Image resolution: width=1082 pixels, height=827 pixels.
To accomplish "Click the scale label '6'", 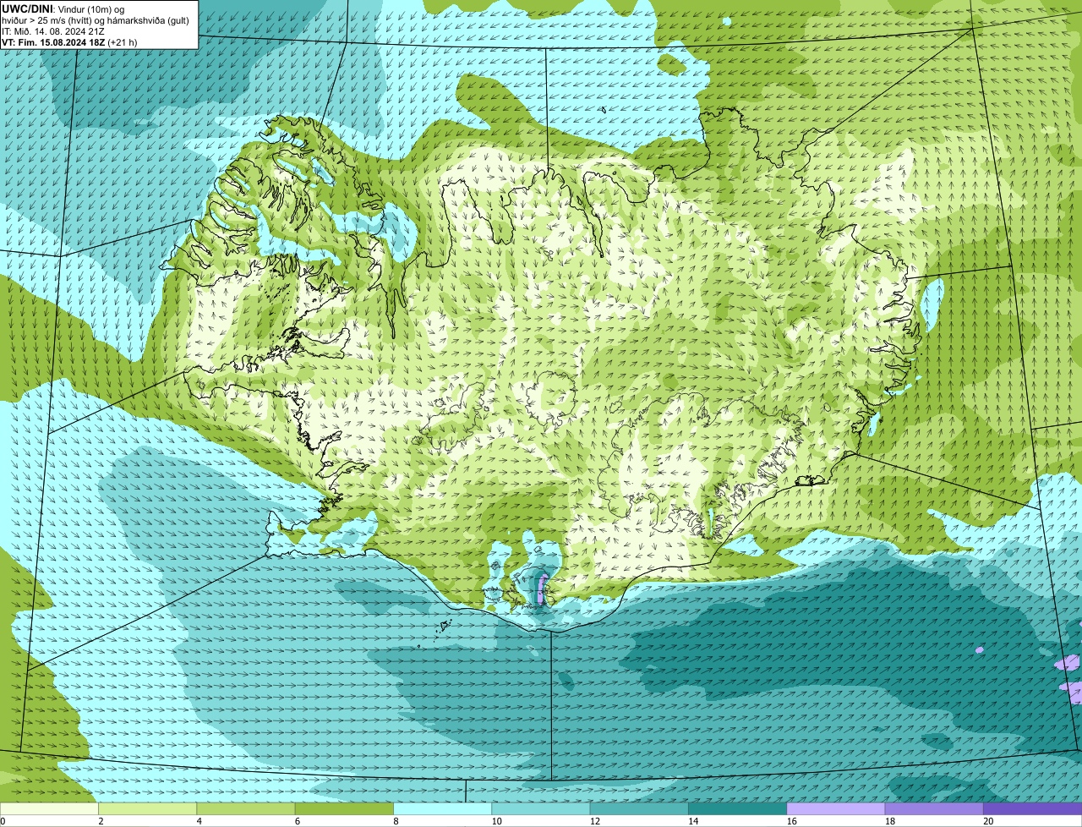I will point(297,821).
